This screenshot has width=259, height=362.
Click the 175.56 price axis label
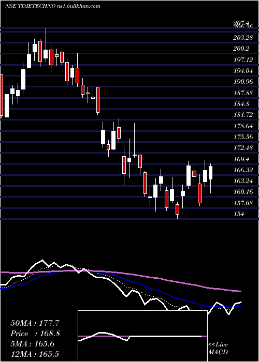click(243, 137)
